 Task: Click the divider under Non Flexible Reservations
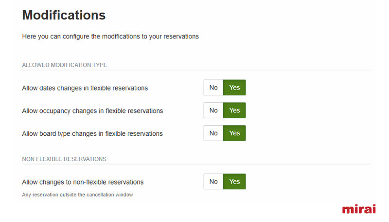click(x=196, y=164)
